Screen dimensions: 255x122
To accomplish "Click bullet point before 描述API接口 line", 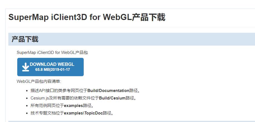I will click(x=27, y=91).
